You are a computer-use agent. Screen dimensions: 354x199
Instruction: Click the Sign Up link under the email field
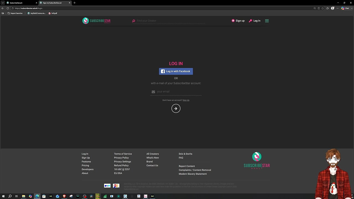point(186,100)
